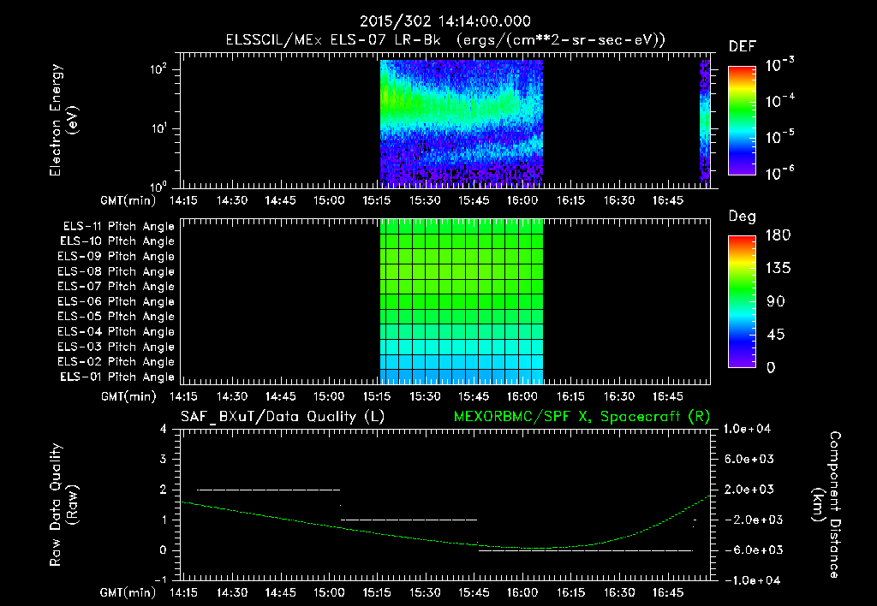
Task: Click the 180 value on Deg colorbar
Action: (x=778, y=235)
